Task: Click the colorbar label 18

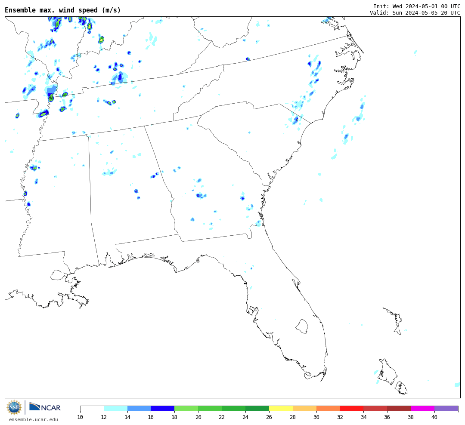Action: point(175,417)
